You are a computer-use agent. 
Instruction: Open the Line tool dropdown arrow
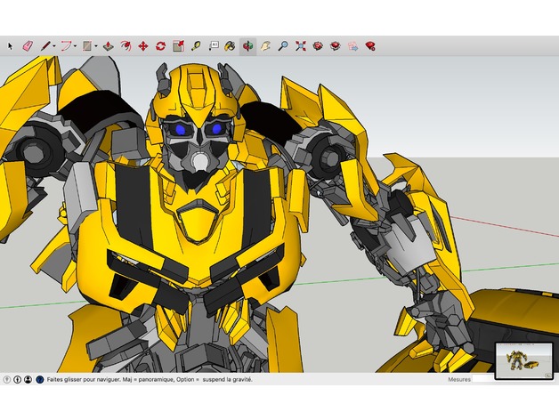(54, 46)
